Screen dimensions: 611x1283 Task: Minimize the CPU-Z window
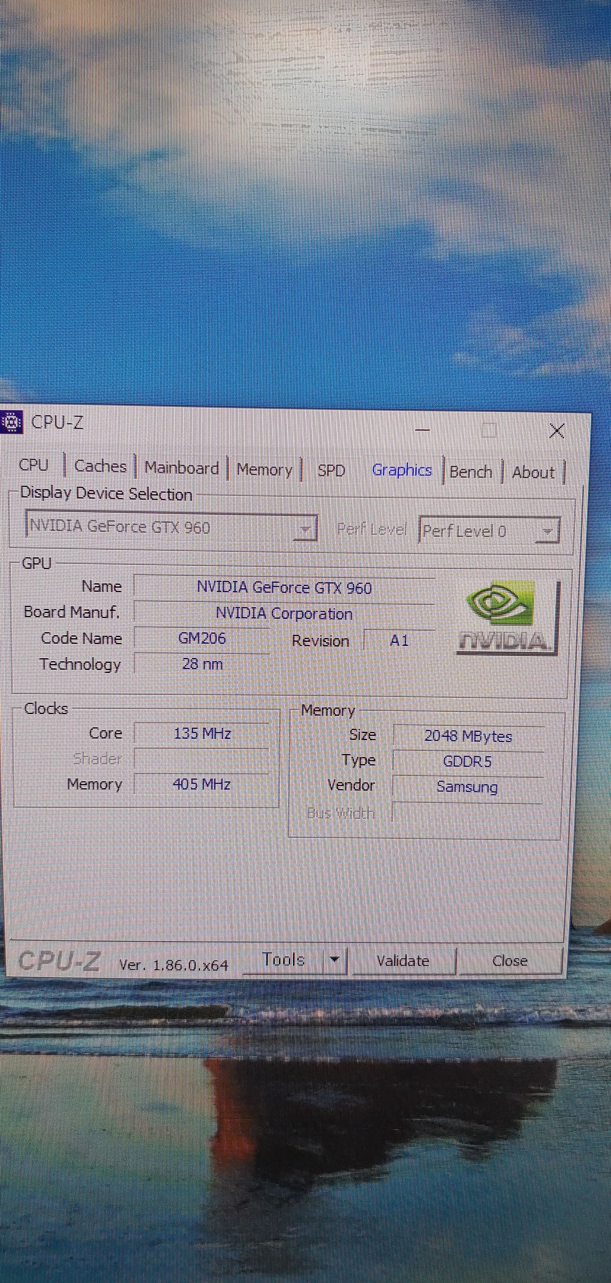click(422, 429)
